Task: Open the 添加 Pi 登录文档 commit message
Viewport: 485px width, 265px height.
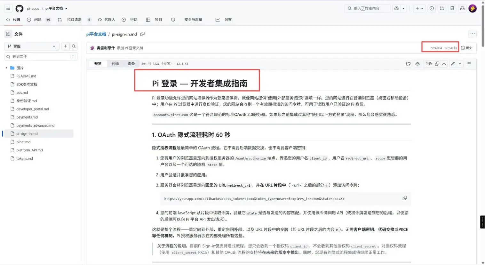Action: click(x=130, y=48)
